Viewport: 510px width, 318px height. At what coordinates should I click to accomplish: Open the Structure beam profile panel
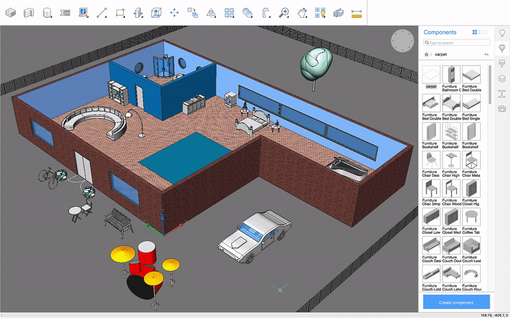coord(502,93)
